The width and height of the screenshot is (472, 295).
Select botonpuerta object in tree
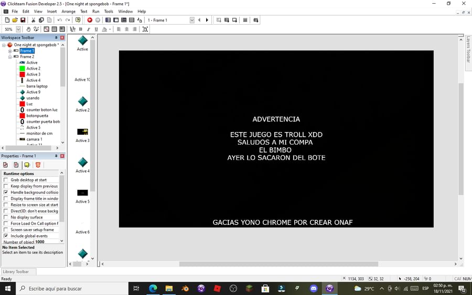point(37,115)
